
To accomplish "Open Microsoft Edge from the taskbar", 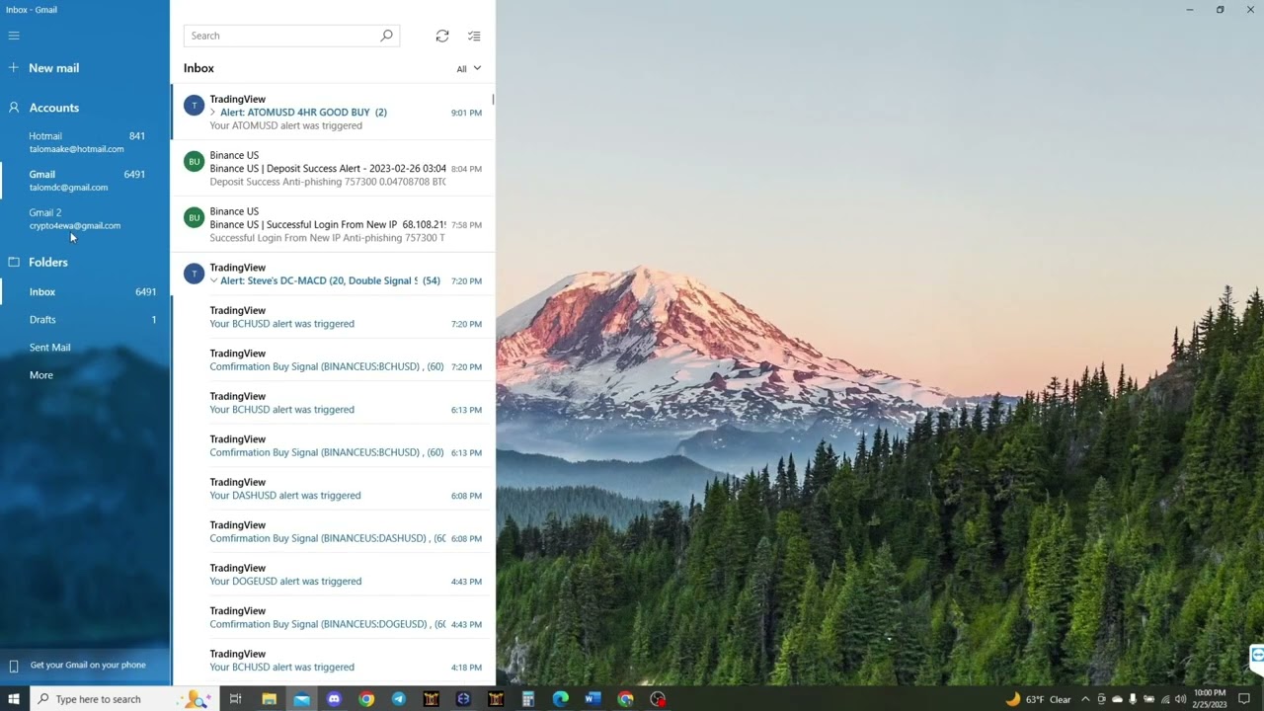I will (x=561, y=699).
